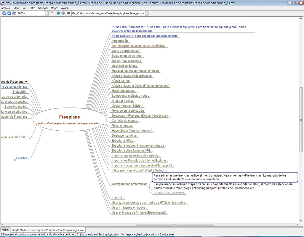Open the zoom percentage dropdown
The height and width of the screenshot is (237, 304).
click(47, 13)
